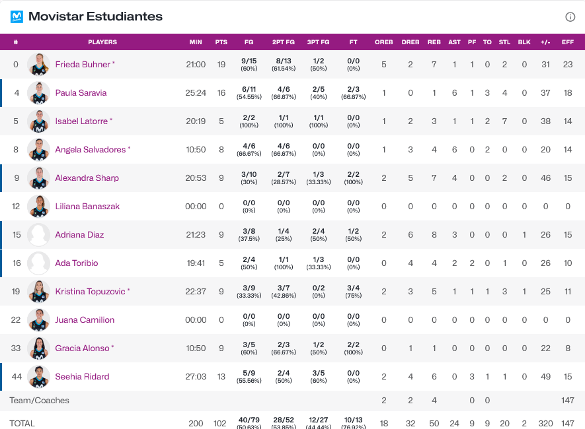Image resolution: width=585 pixels, height=429 pixels.
Task: Go to Alexandra Sharp's player page
Action: point(87,178)
